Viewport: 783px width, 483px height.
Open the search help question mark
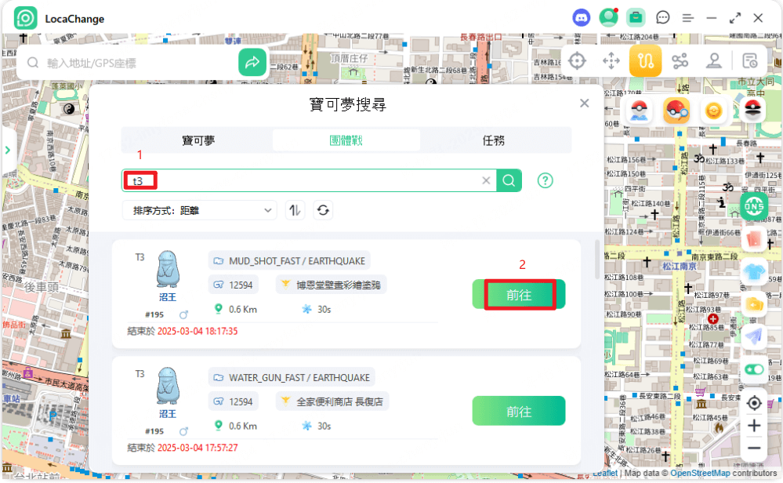pos(546,181)
